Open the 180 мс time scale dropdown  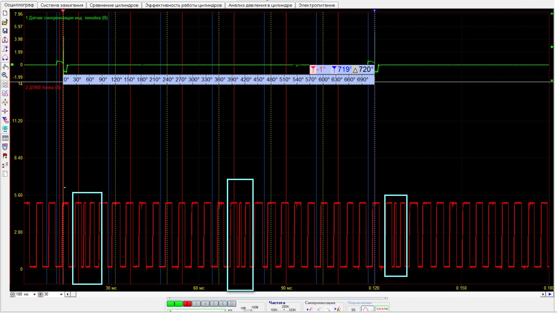(34, 294)
